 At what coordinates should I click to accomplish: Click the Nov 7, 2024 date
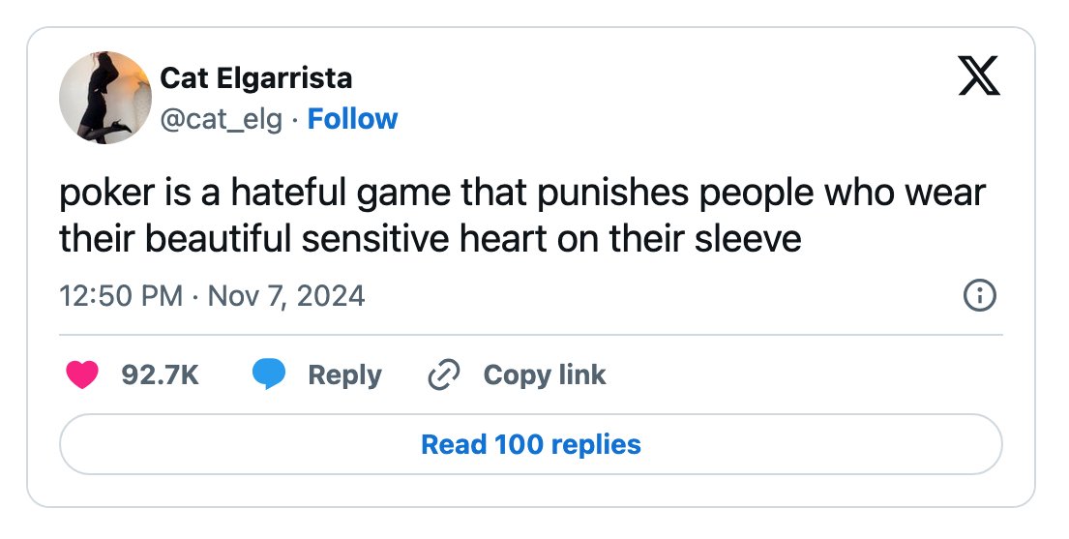286,295
